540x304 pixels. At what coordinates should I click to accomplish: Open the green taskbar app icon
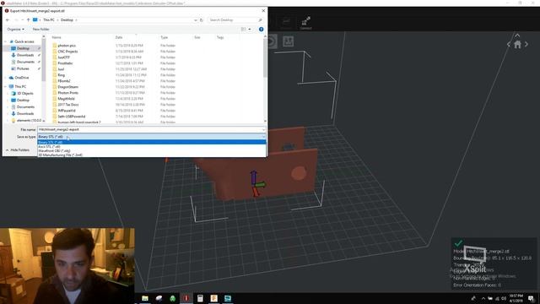(x=172, y=298)
